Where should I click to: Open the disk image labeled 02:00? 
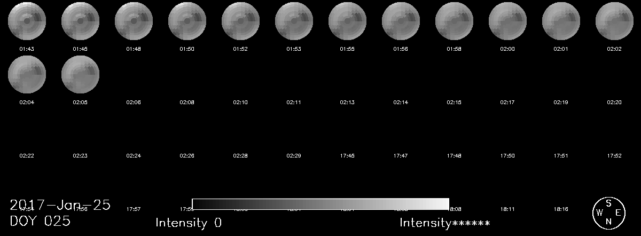pos(507,22)
